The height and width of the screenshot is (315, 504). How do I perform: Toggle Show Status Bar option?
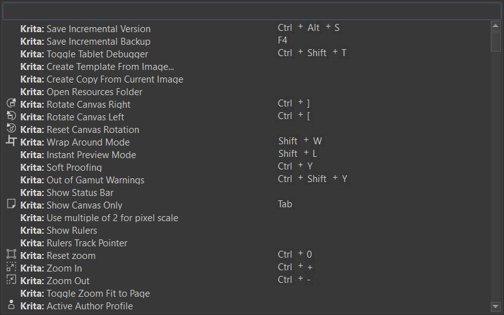(x=79, y=193)
